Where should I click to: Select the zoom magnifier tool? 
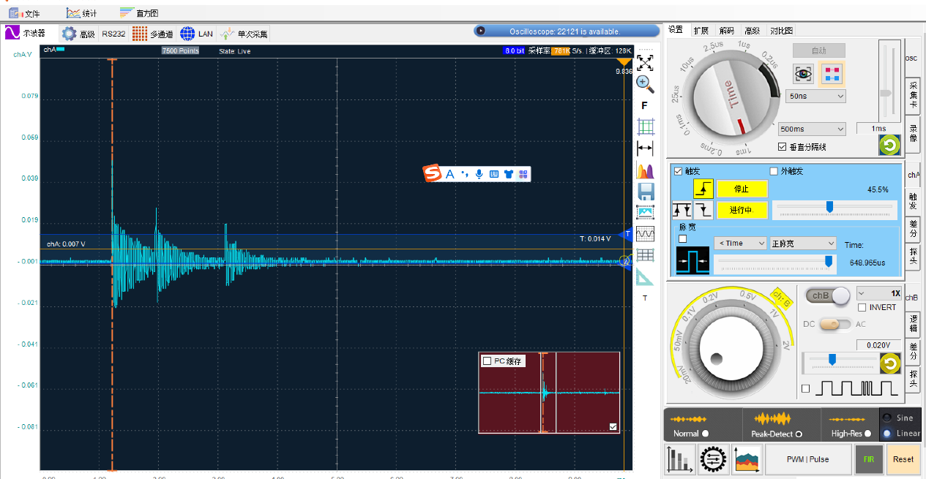[645, 83]
